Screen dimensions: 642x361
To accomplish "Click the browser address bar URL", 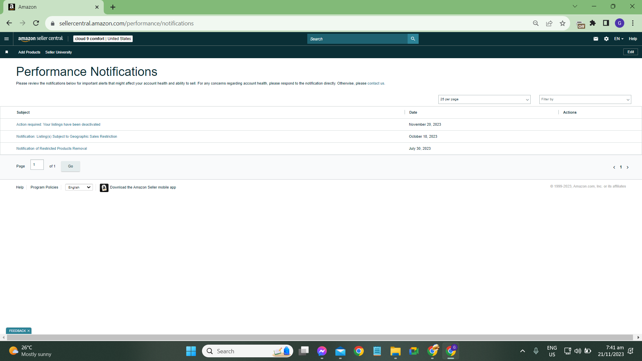I will click(x=126, y=23).
